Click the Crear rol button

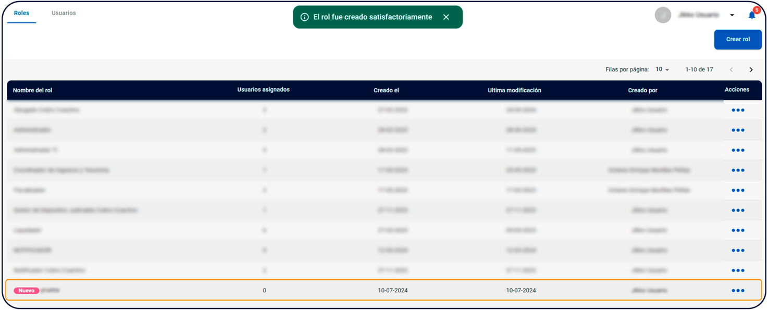[738, 40]
